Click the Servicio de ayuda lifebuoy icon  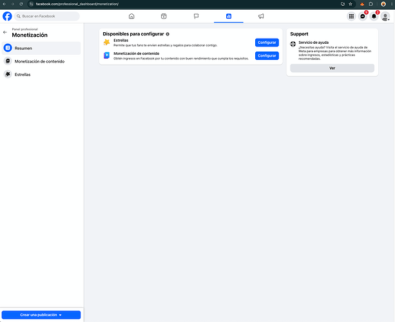pos(293,44)
